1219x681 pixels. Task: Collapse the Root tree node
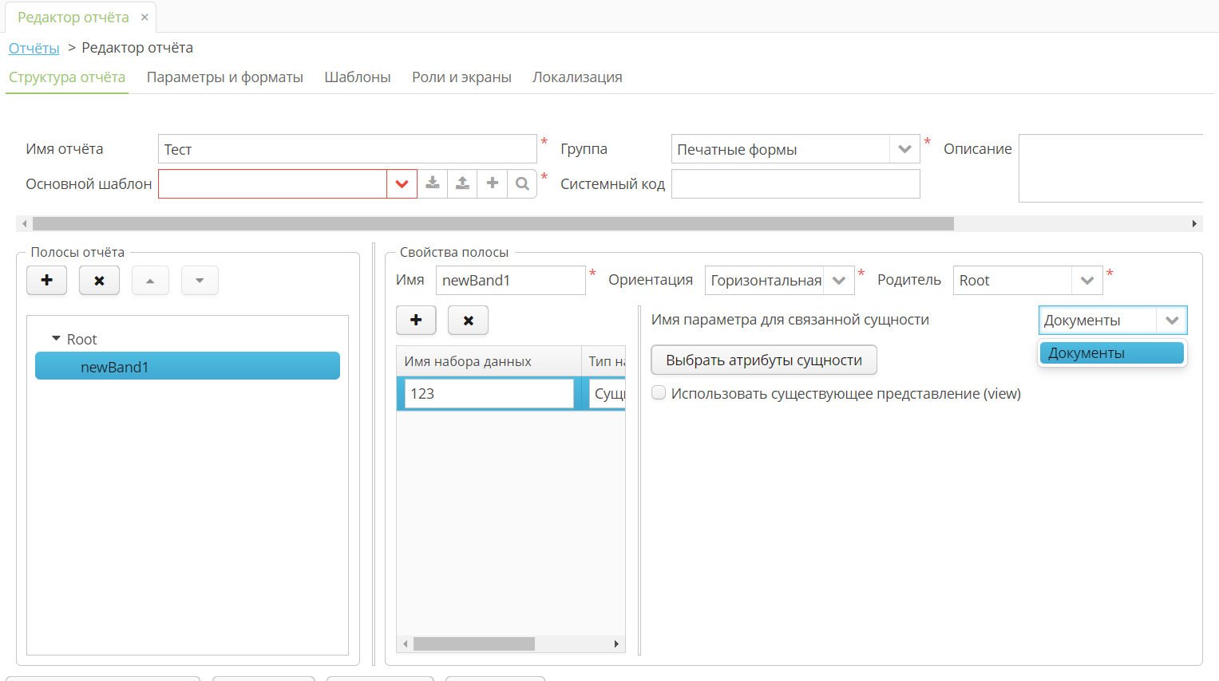pyautogui.click(x=56, y=339)
